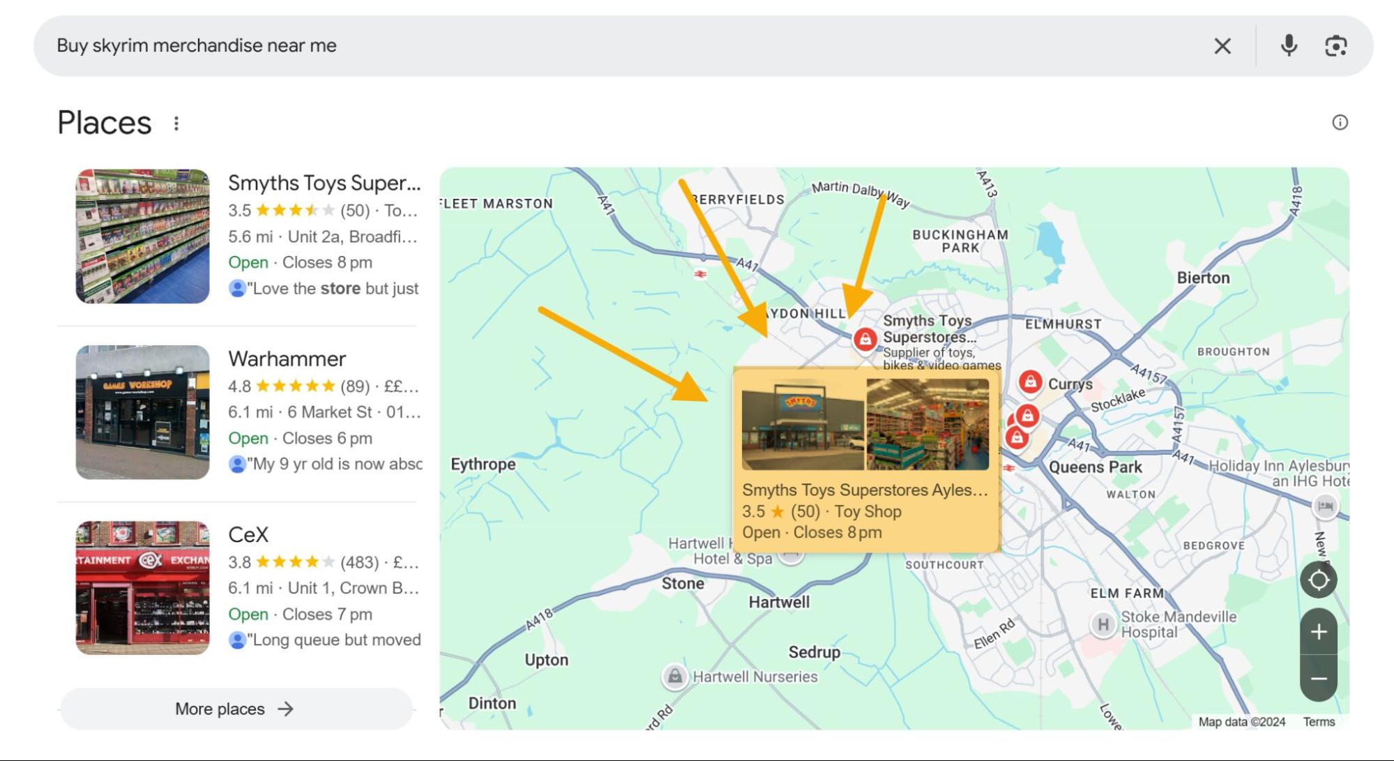The width and height of the screenshot is (1394, 761).
Task: Click the red pin directly below Currys
Action: point(1027,416)
